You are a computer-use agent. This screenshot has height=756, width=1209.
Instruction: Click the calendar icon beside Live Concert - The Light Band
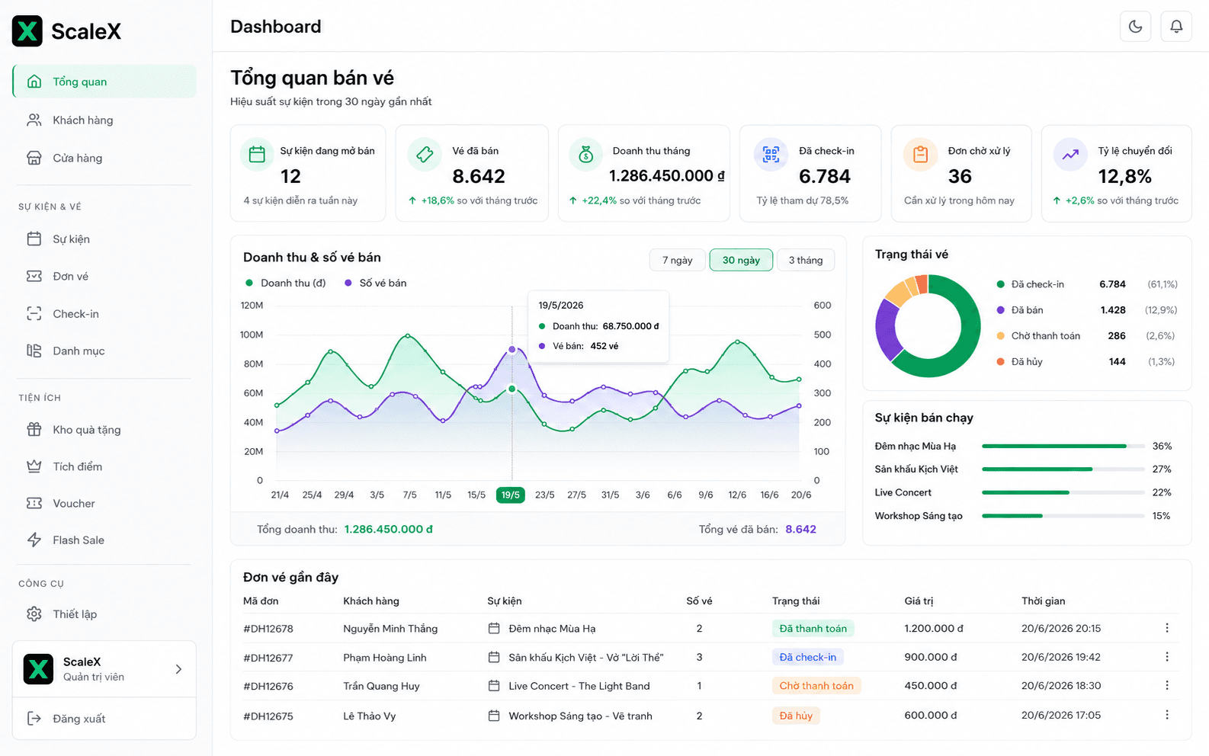494,686
